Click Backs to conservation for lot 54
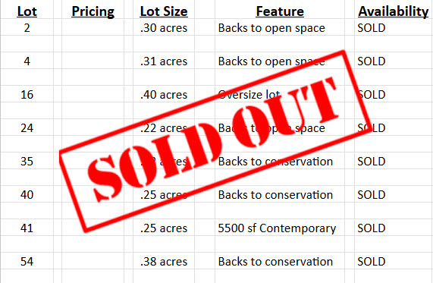Viewport: 433px width, 283px height. coord(275,262)
